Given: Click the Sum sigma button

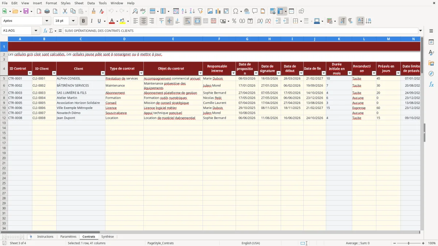Looking at the screenshot, I should [x=51, y=31].
